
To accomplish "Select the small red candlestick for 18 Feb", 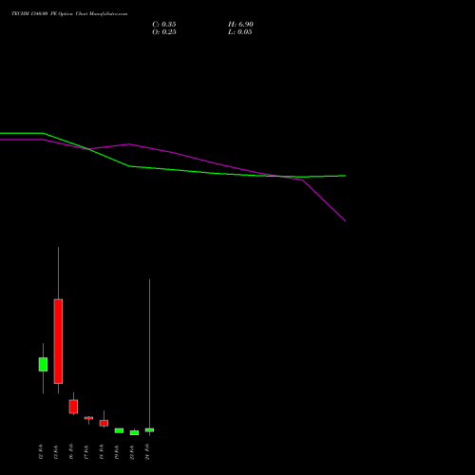I will pos(104,423).
